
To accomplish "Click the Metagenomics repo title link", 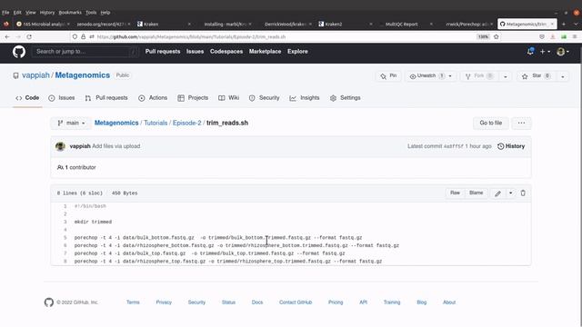I will tap(83, 75).
